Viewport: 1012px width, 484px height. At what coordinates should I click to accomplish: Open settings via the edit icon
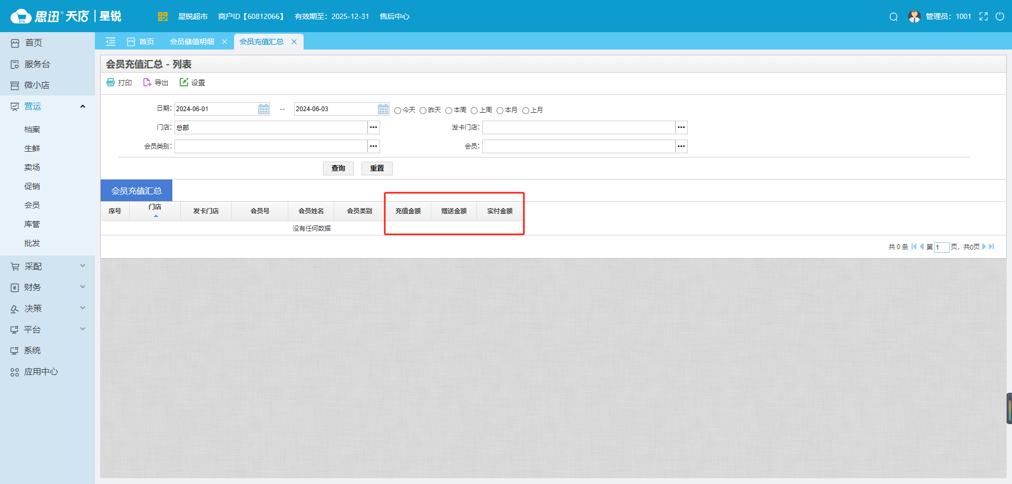click(184, 82)
